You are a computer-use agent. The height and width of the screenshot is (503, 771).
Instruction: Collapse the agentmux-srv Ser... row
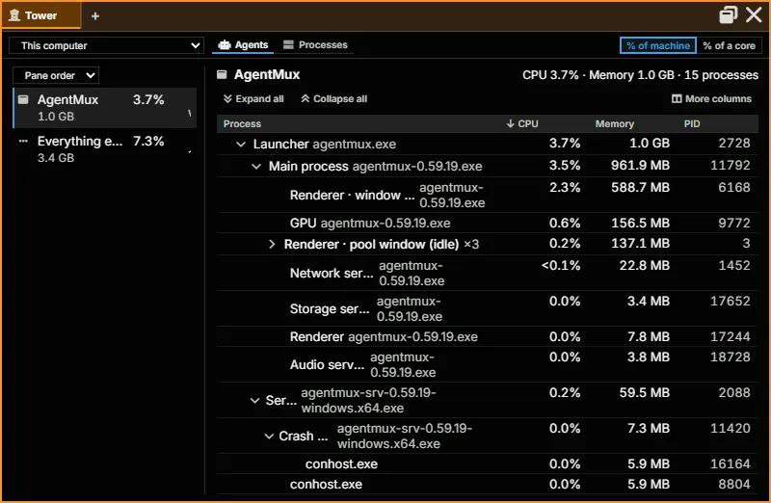254,400
